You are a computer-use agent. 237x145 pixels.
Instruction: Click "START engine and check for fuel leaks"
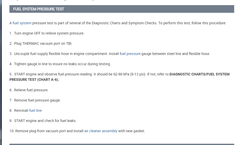(x=45, y=121)
